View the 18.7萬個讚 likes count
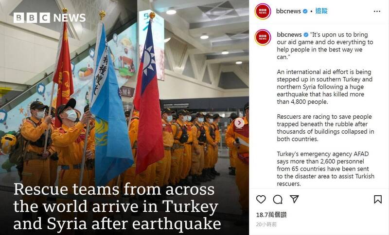 point(271,215)
